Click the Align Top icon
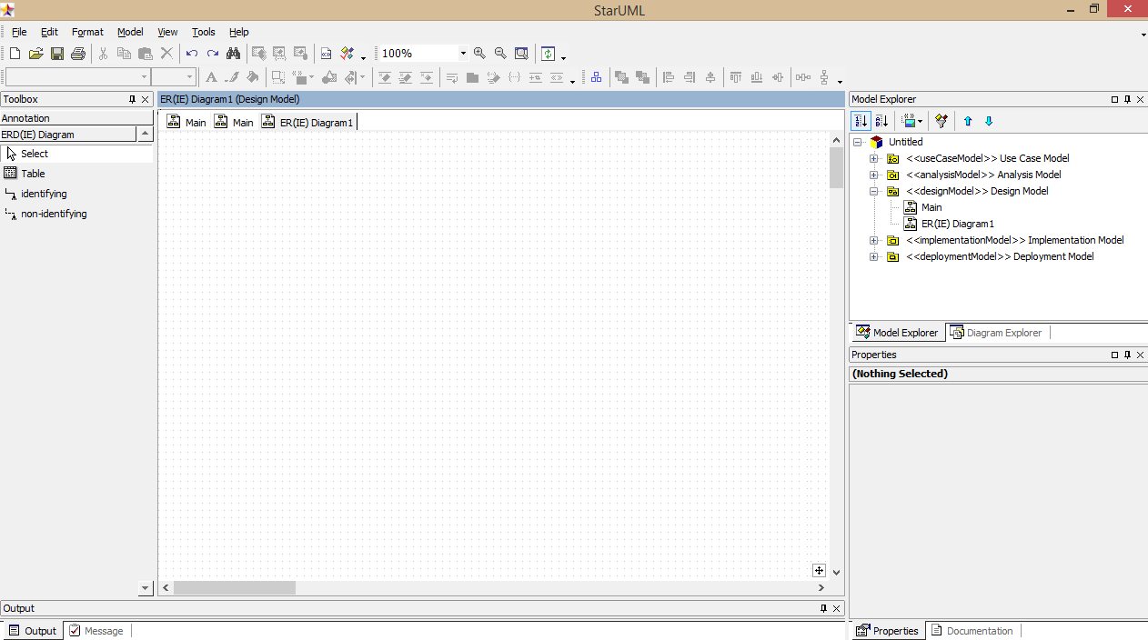 (x=736, y=78)
